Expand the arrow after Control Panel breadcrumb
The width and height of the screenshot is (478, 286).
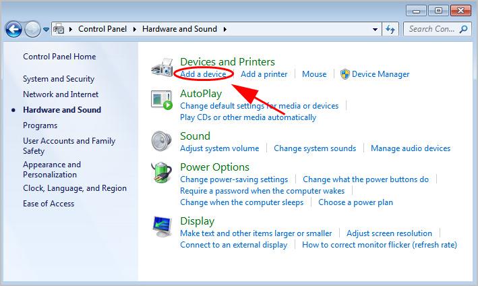(134, 29)
